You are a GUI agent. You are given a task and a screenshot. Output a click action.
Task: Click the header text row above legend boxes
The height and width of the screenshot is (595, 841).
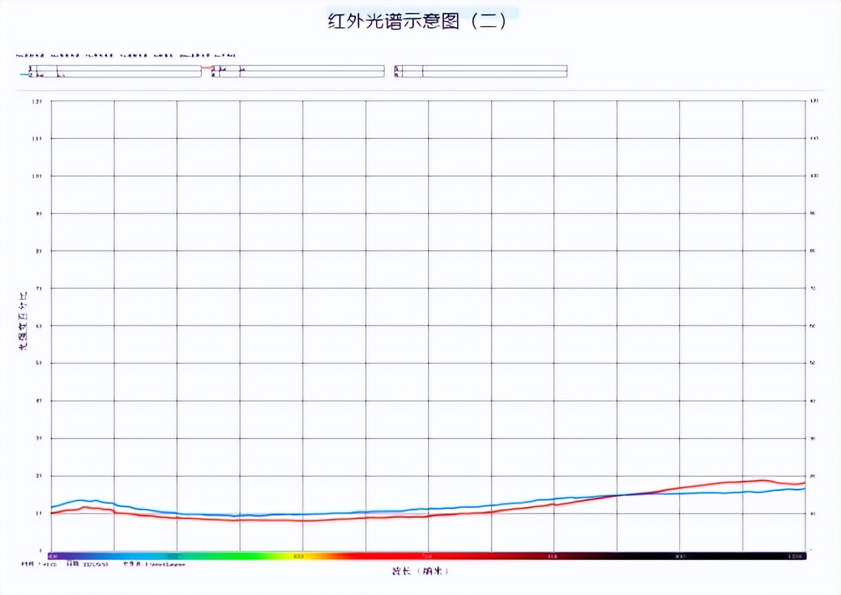125,56
